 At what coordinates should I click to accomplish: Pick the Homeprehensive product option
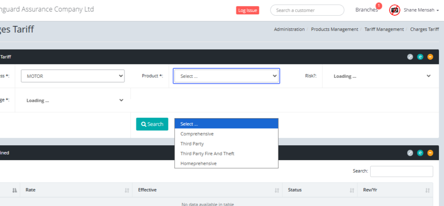point(198,163)
